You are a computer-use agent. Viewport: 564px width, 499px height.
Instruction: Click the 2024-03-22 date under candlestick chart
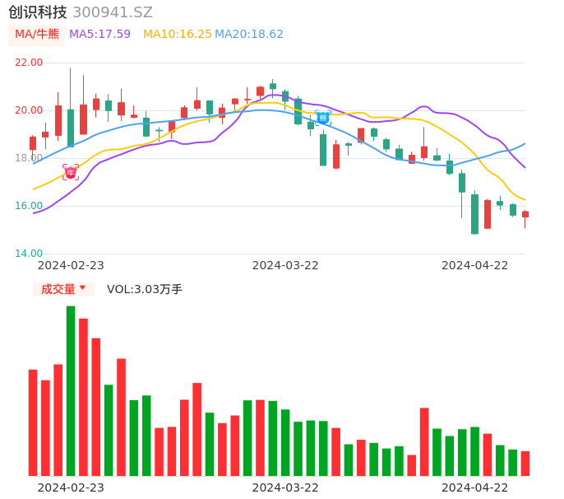click(285, 266)
